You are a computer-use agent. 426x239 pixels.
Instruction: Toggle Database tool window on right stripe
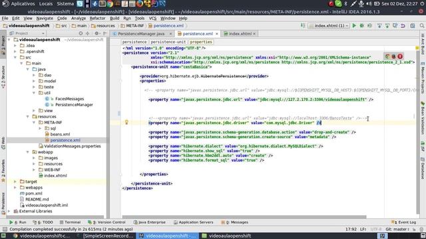pyautogui.click(x=423, y=169)
